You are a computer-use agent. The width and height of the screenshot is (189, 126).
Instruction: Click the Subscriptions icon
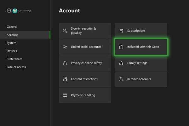tap(121, 31)
